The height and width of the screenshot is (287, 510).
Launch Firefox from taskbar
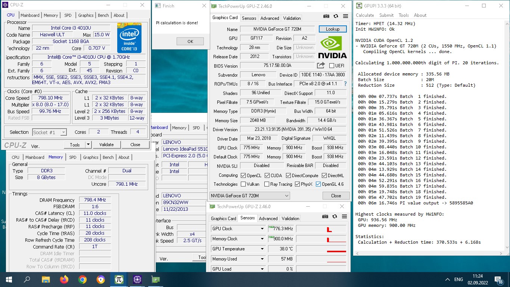pyautogui.click(x=64, y=279)
